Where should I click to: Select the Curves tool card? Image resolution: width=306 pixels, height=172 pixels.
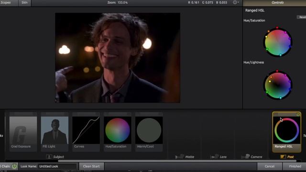(x=86, y=132)
